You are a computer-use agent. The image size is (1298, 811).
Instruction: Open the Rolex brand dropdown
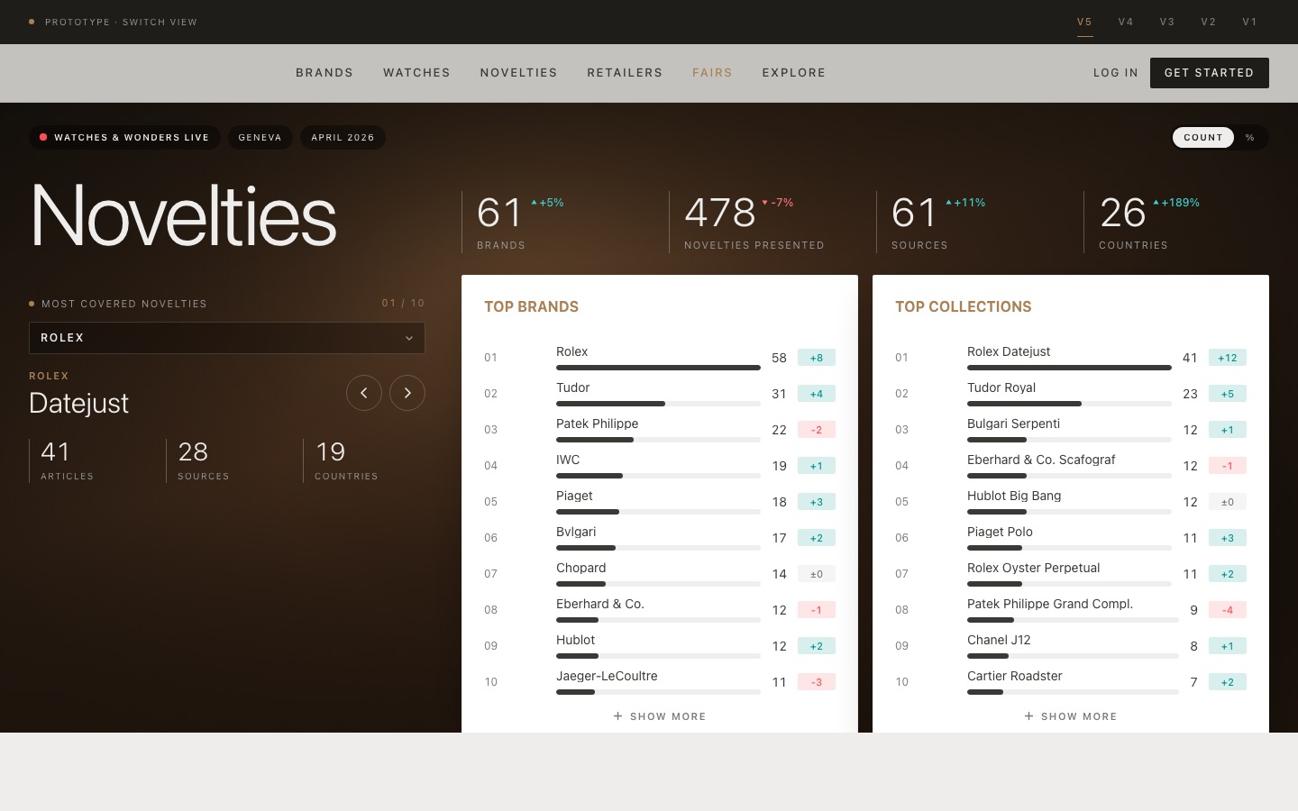227,338
